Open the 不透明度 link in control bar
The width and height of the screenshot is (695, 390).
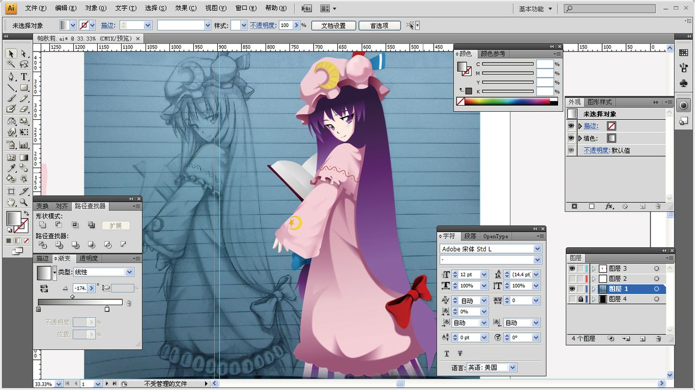click(262, 25)
